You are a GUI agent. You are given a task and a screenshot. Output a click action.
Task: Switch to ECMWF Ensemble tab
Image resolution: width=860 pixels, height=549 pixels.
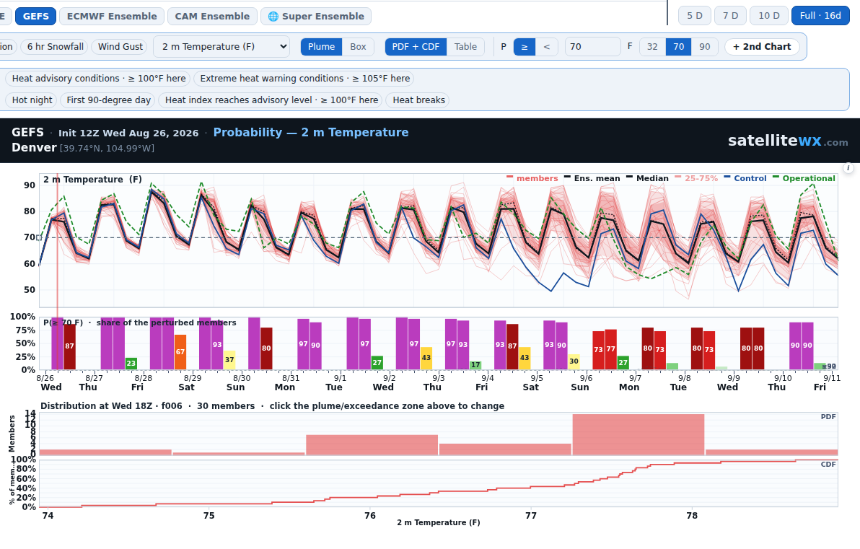click(112, 16)
